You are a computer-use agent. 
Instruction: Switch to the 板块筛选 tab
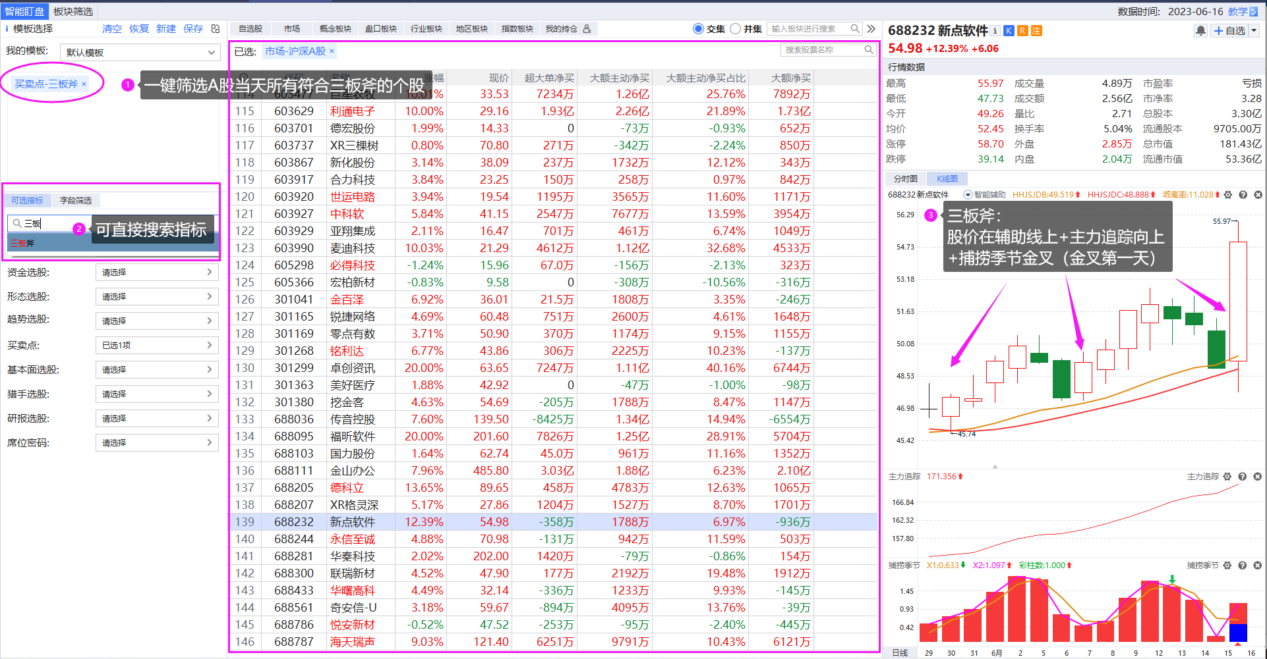pyautogui.click(x=73, y=12)
